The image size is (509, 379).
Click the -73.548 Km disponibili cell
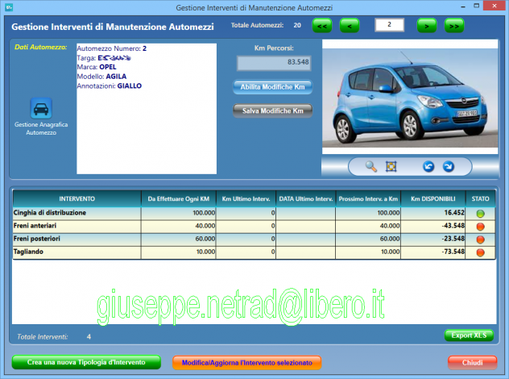(x=433, y=252)
